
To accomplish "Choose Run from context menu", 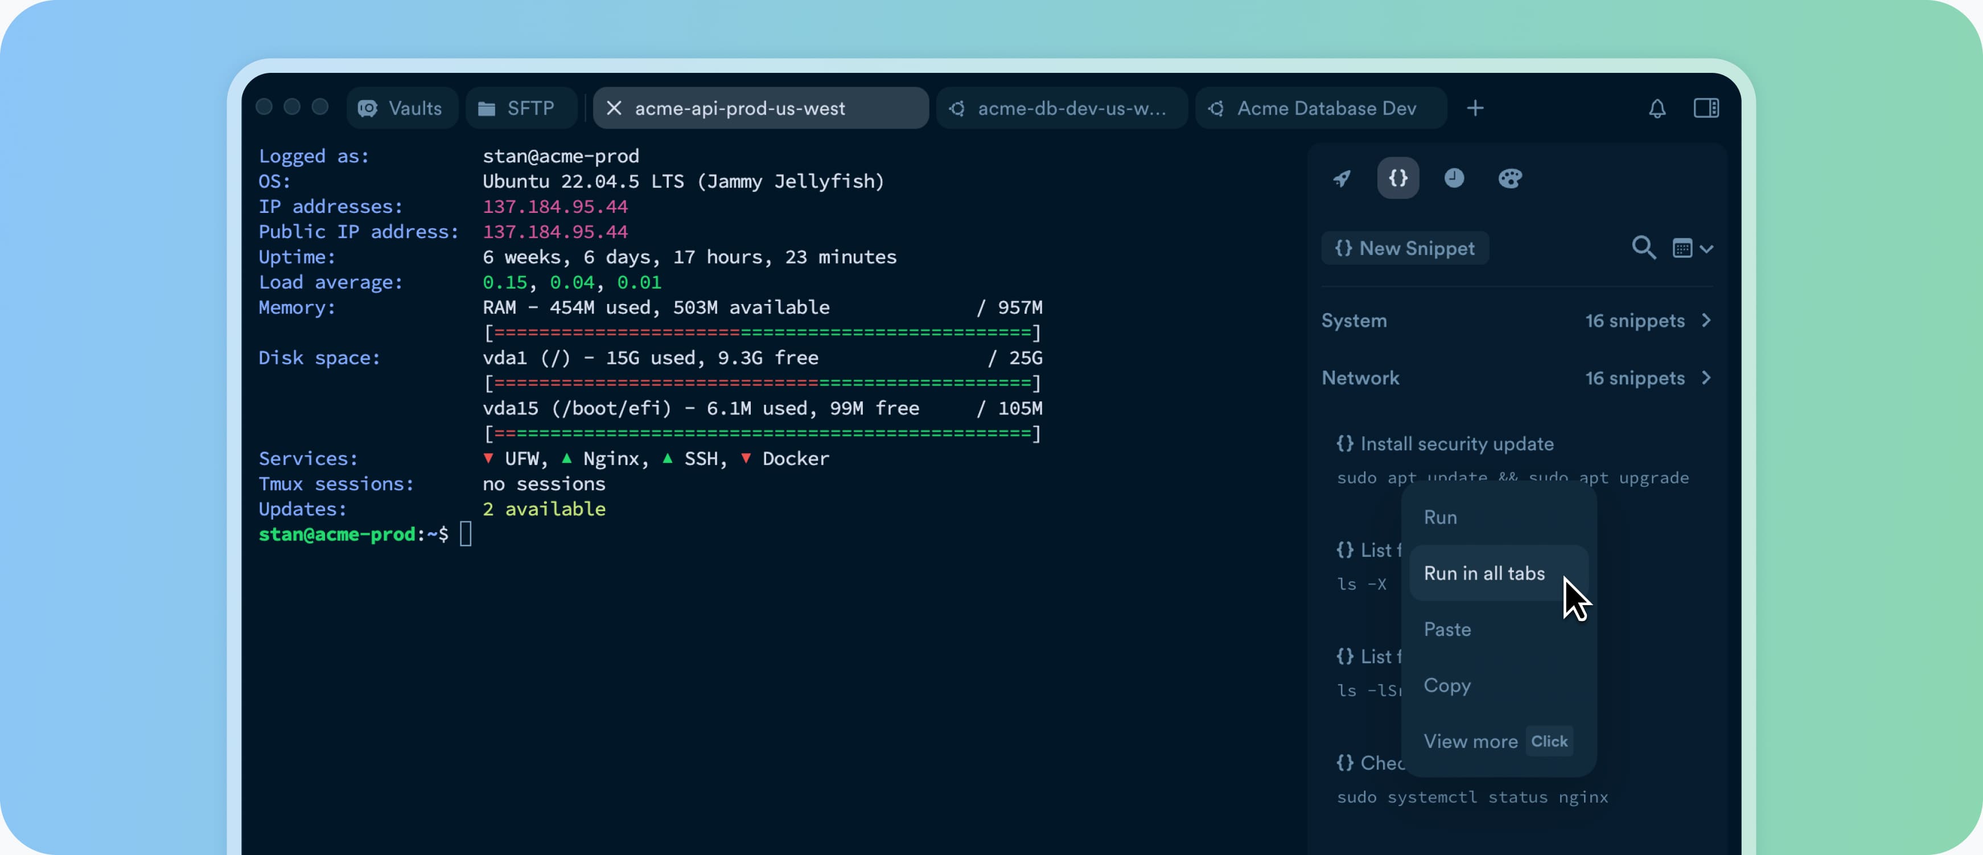I will pyautogui.click(x=1498, y=517).
